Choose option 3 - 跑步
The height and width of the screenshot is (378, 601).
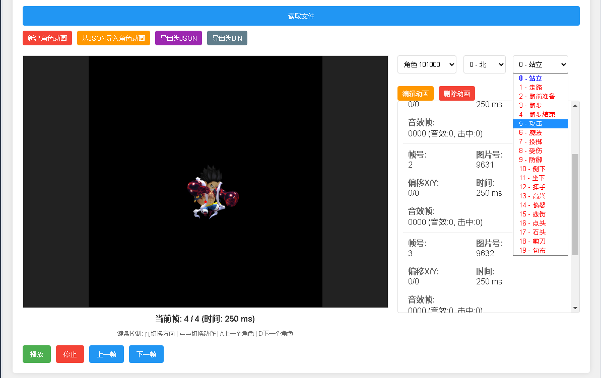pyautogui.click(x=541, y=105)
